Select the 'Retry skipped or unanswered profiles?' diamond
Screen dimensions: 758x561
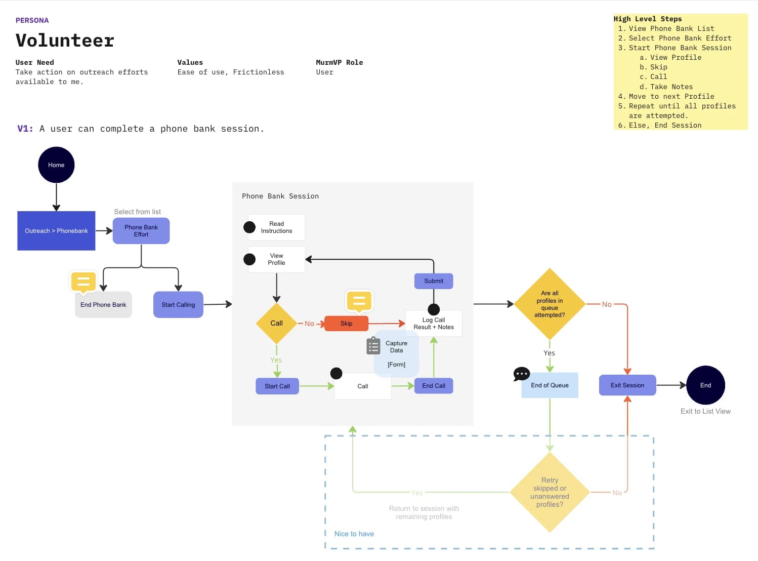(550, 492)
